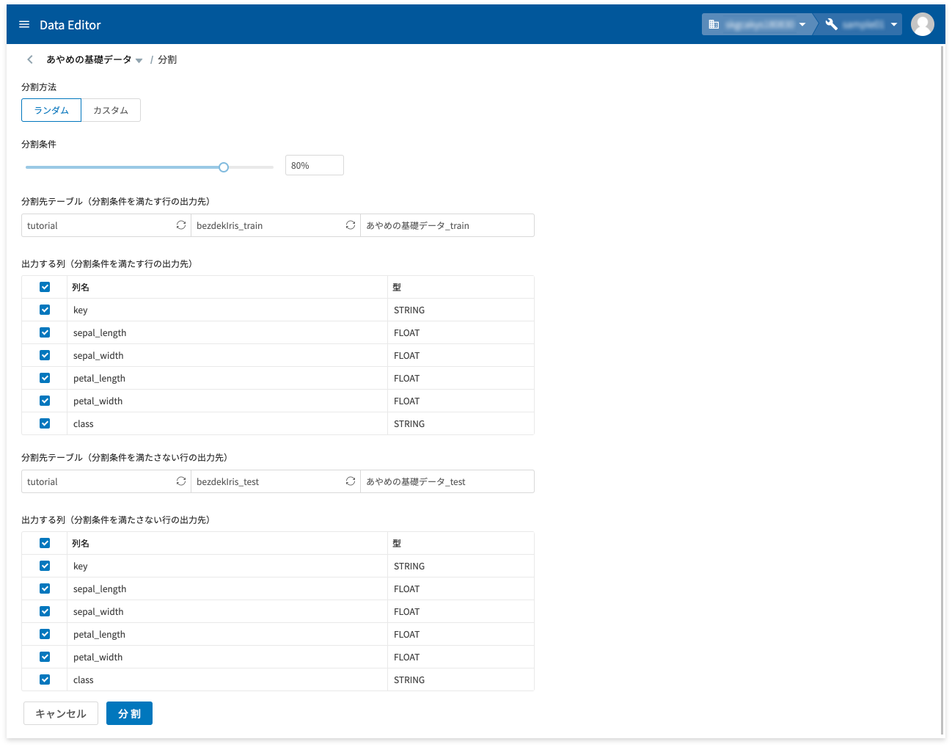Open the project selector dropdown arrow
952x747 pixels.
[x=894, y=25]
